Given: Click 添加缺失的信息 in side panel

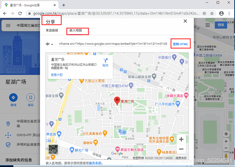Looking at the screenshot, I should click(x=19, y=160).
